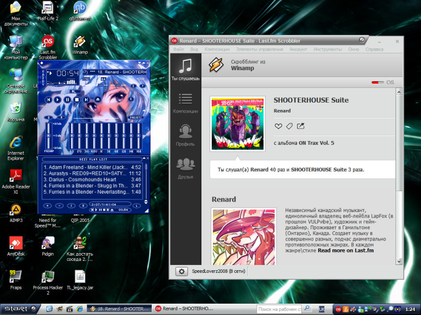Select the Ты слушаешь sidebar tab
Viewport: 421px width, 315px height.
[186, 69]
